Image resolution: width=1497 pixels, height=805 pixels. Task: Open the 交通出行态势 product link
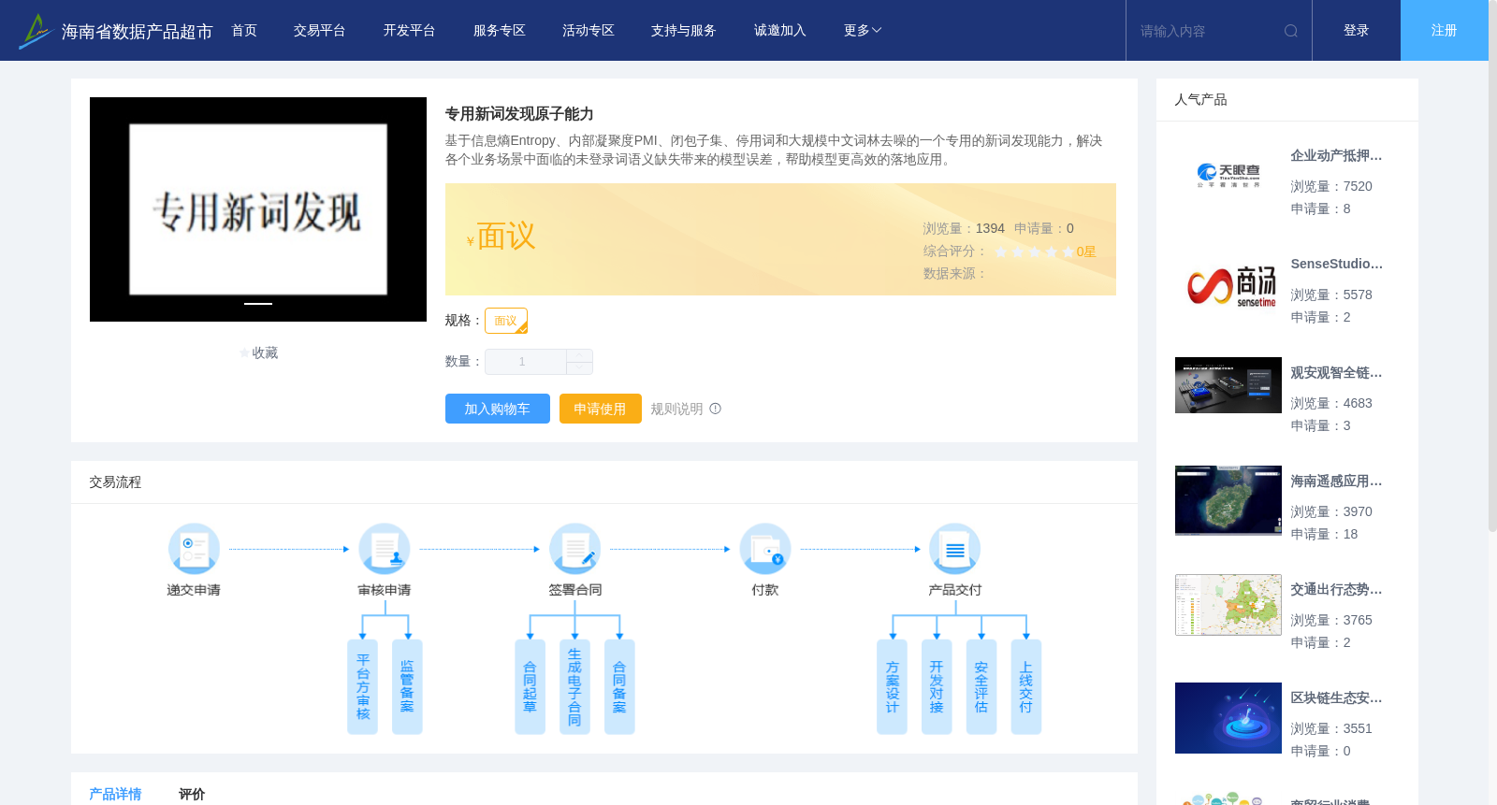(x=1336, y=590)
